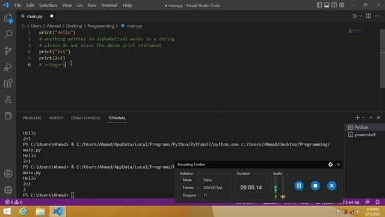
Task: Open the Explorer view in activity bar
Action: 8,19
